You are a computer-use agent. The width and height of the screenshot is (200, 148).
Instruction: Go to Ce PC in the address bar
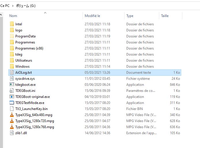(5, 6)
